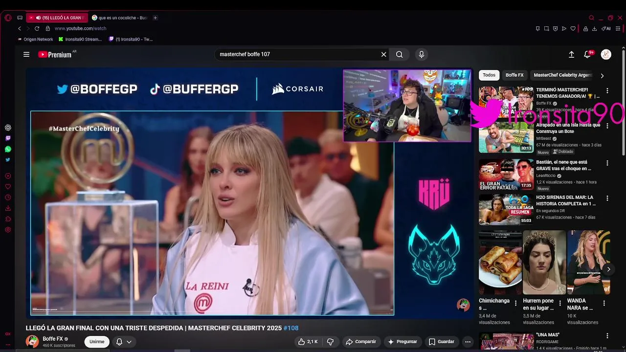626x352 pixels.
Task: Click the Compartir share button
Action: (361, 342)
